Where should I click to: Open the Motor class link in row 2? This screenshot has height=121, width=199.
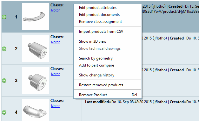pyautogui.click(x=55, y=42)
